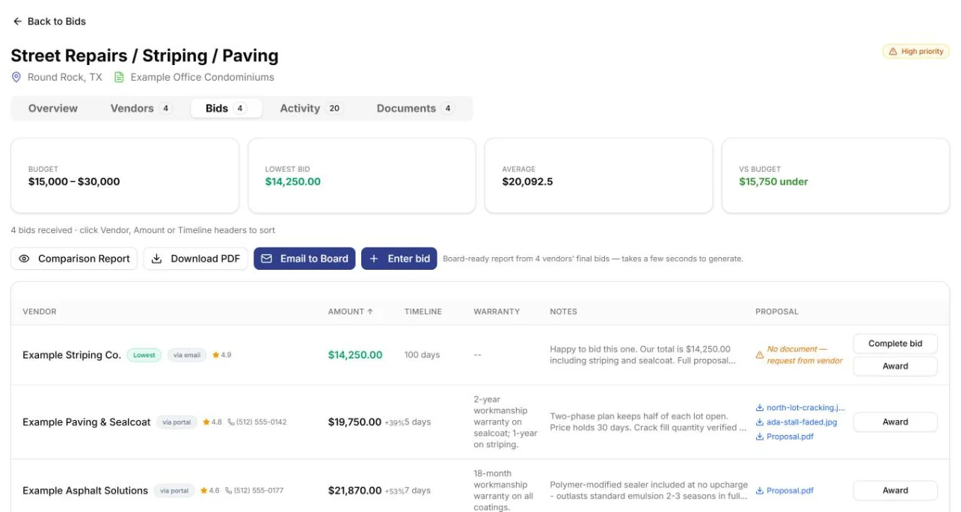Viewport: 961px width, 512px height.
Task: Click the warning icon in High priority badge
Action: tap(893, 52)
